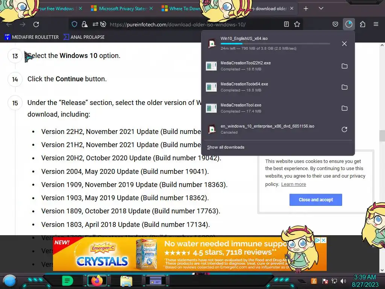The width and height of the screenshot is (385, 289).
Task: Open a new tab
Action: pos(306,9)
